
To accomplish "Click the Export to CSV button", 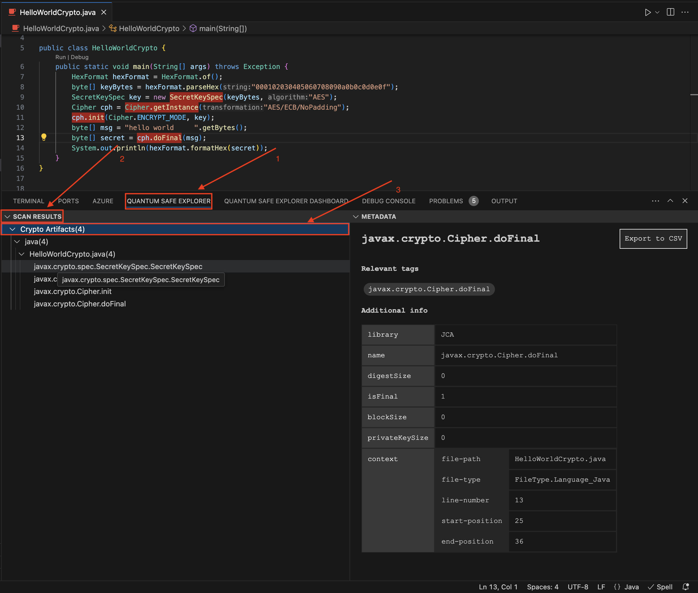I will tap(653, 239).
